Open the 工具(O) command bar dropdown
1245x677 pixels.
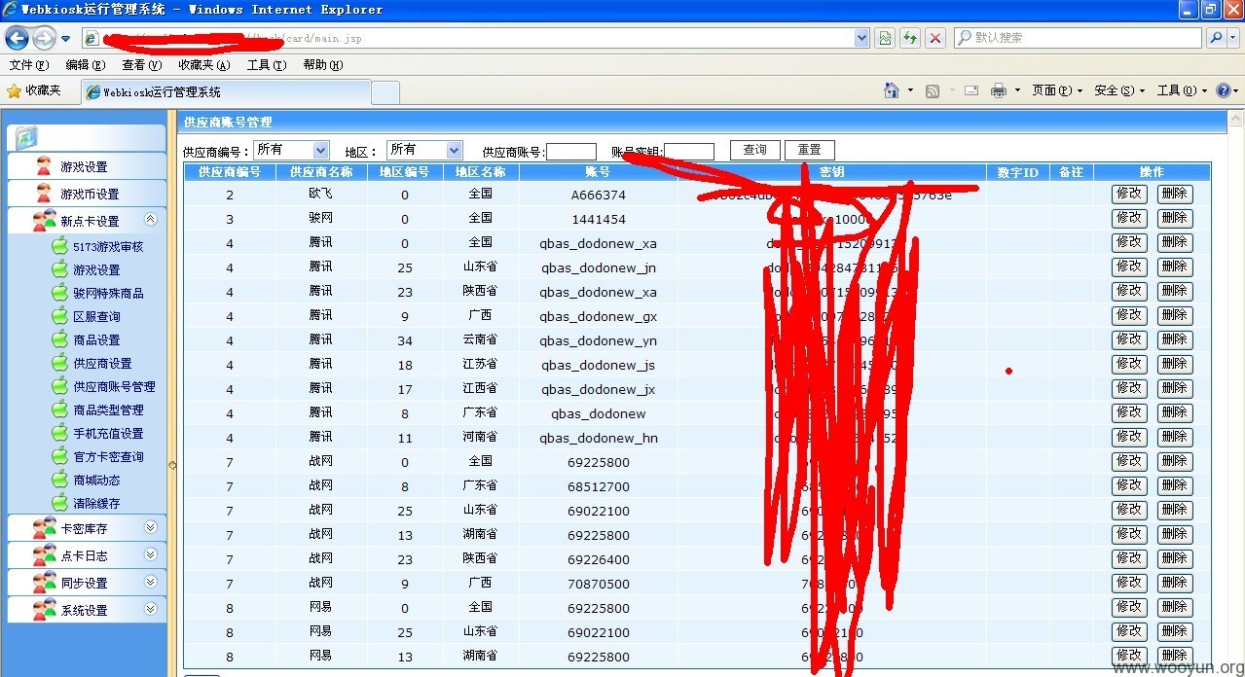point(1182,90)
